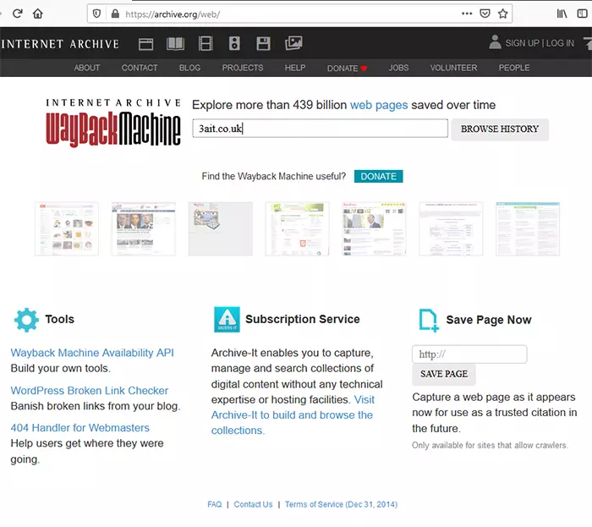
Task: Focus the Save Page Now http:// field
Action: [469, 354]
